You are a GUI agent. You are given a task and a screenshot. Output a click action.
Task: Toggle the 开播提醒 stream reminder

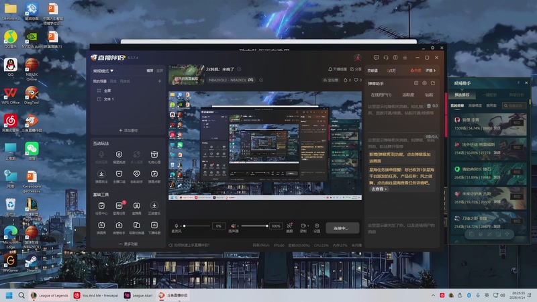click(x=338, y=69)
